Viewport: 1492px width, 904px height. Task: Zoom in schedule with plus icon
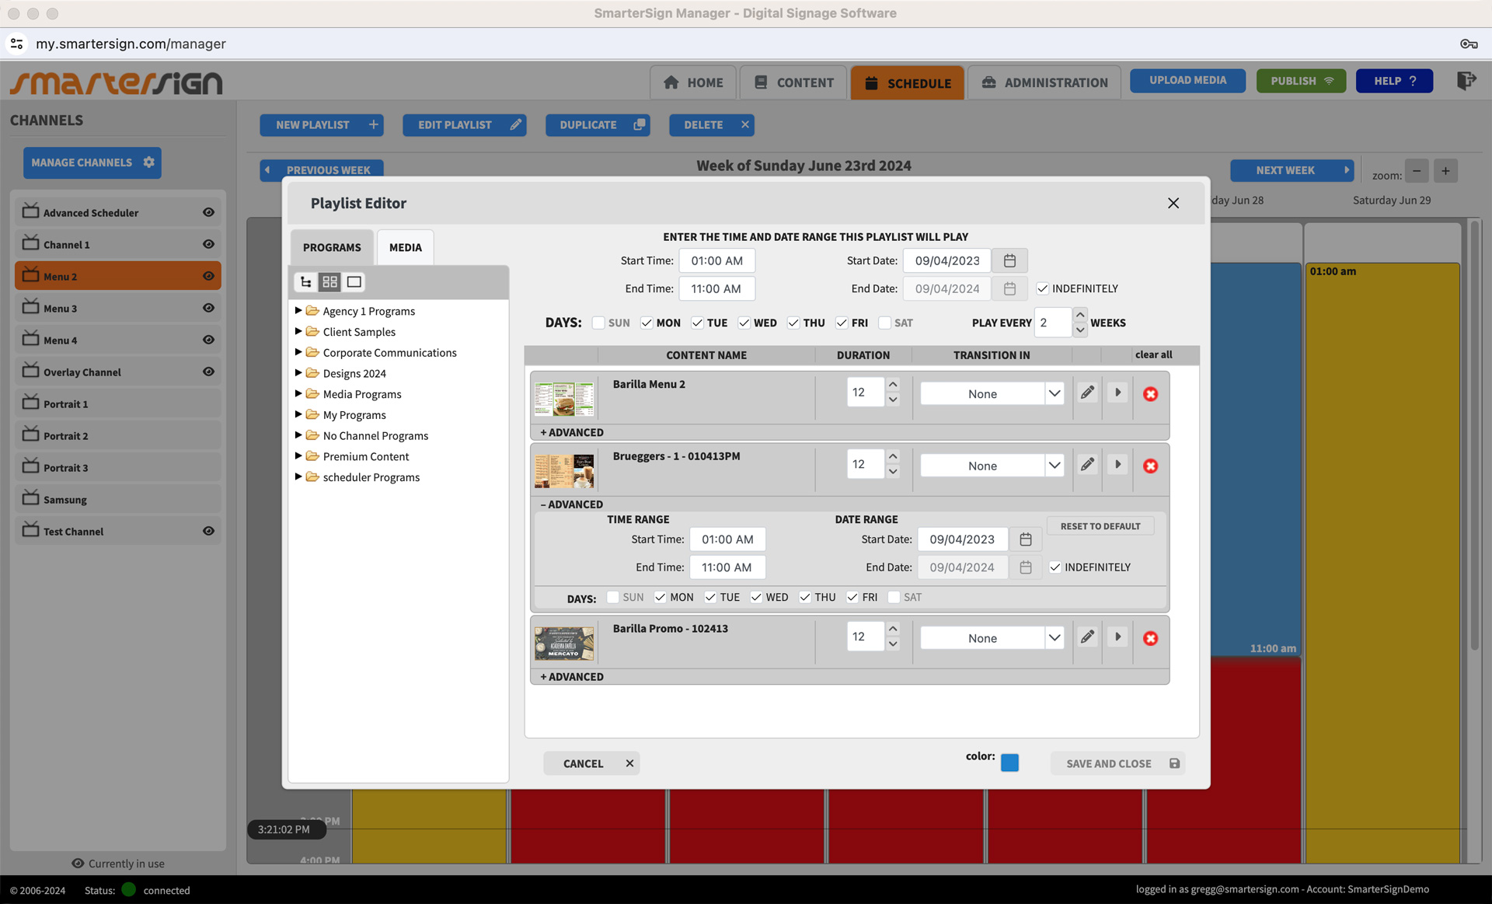coord(1445,171)
